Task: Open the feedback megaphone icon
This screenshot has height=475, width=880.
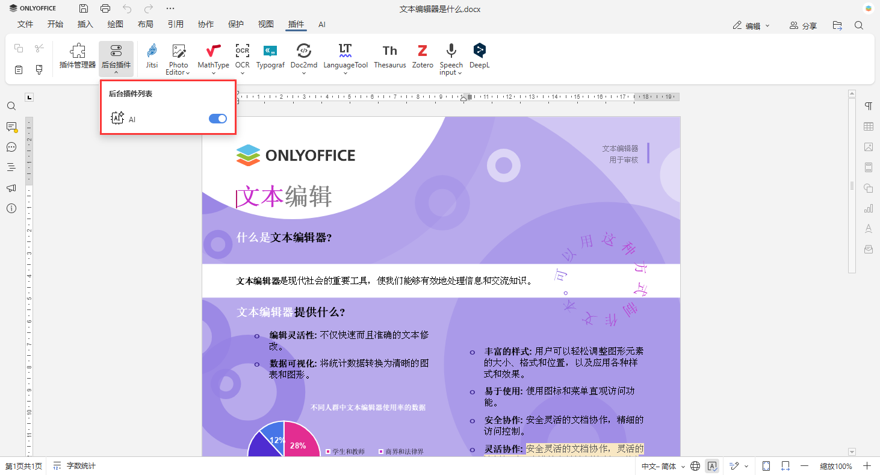Action: tap(11, 188)
